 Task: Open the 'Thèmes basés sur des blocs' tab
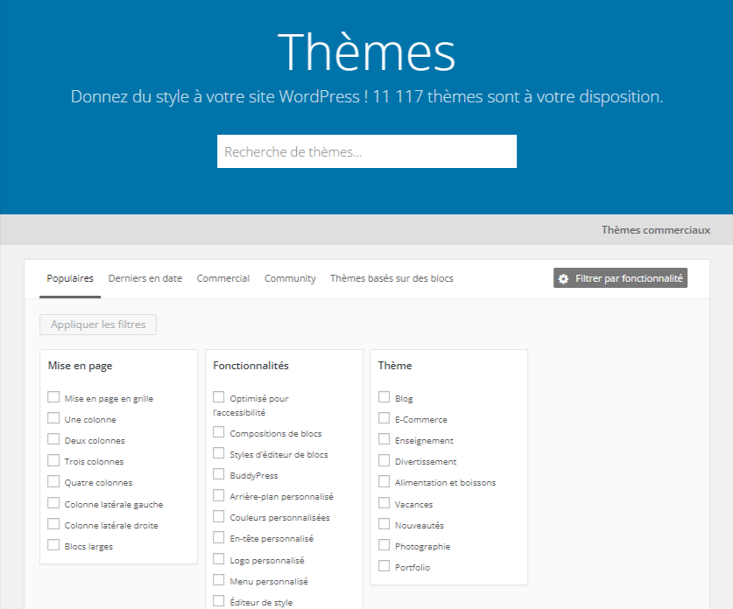tap(391, 277)
